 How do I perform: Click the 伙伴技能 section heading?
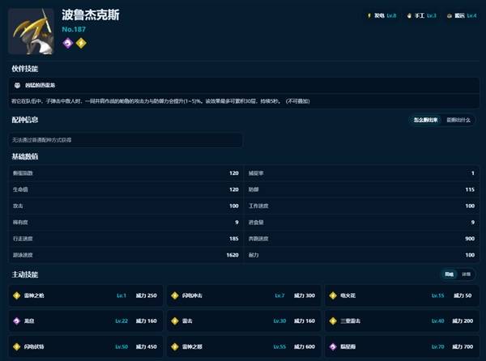pos(25,69)
